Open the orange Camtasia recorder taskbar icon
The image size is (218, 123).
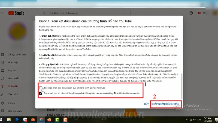click(x=65, y=120)
